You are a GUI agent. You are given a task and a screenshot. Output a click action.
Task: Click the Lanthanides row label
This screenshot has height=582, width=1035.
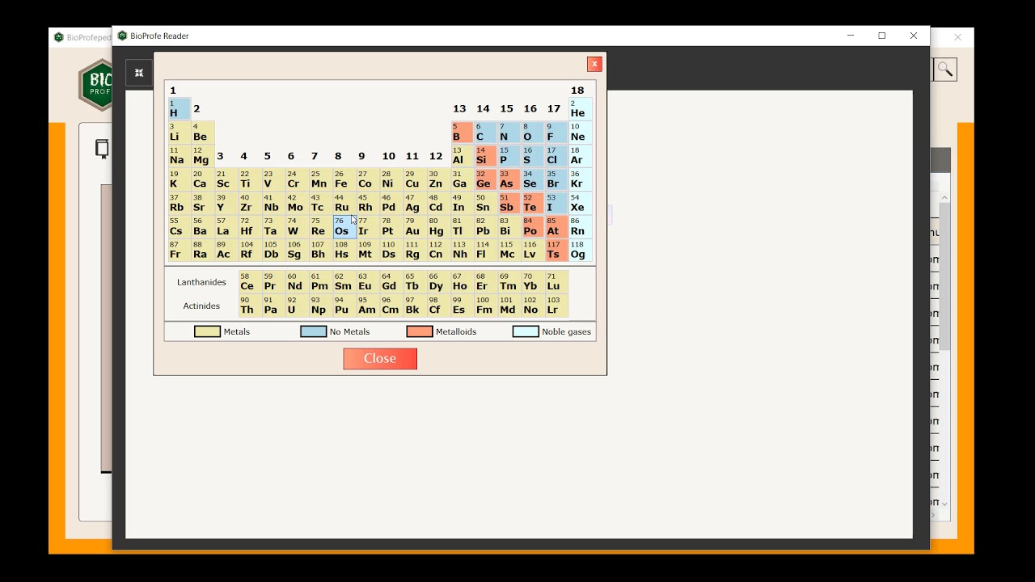coord(201,282)
